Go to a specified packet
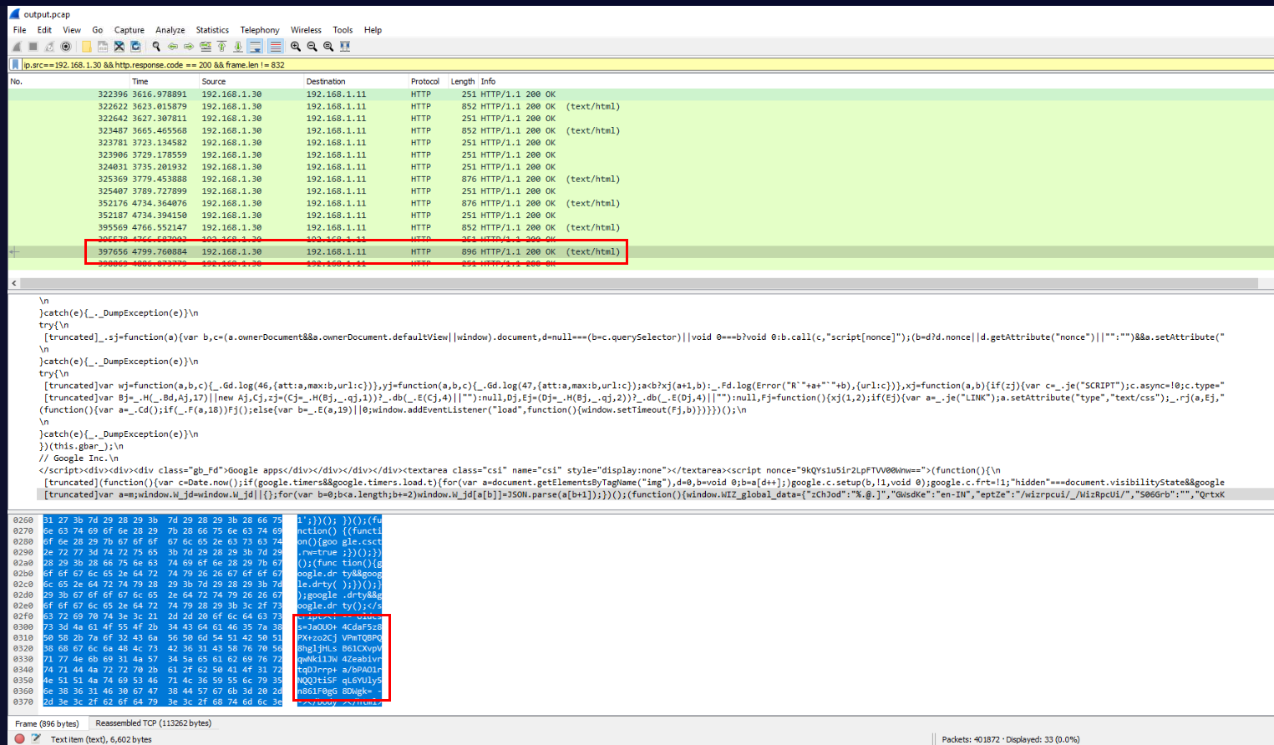Viewport: 1274px width, 745px height. (x=206, y=47)
